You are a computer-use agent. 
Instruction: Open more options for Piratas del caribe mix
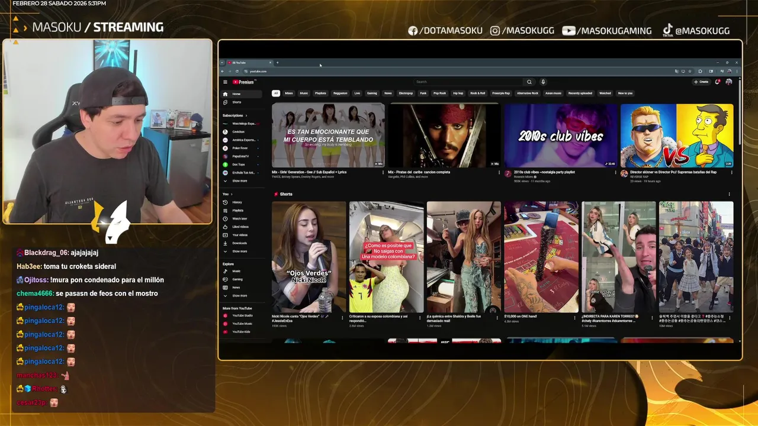(x=499, y=172)
